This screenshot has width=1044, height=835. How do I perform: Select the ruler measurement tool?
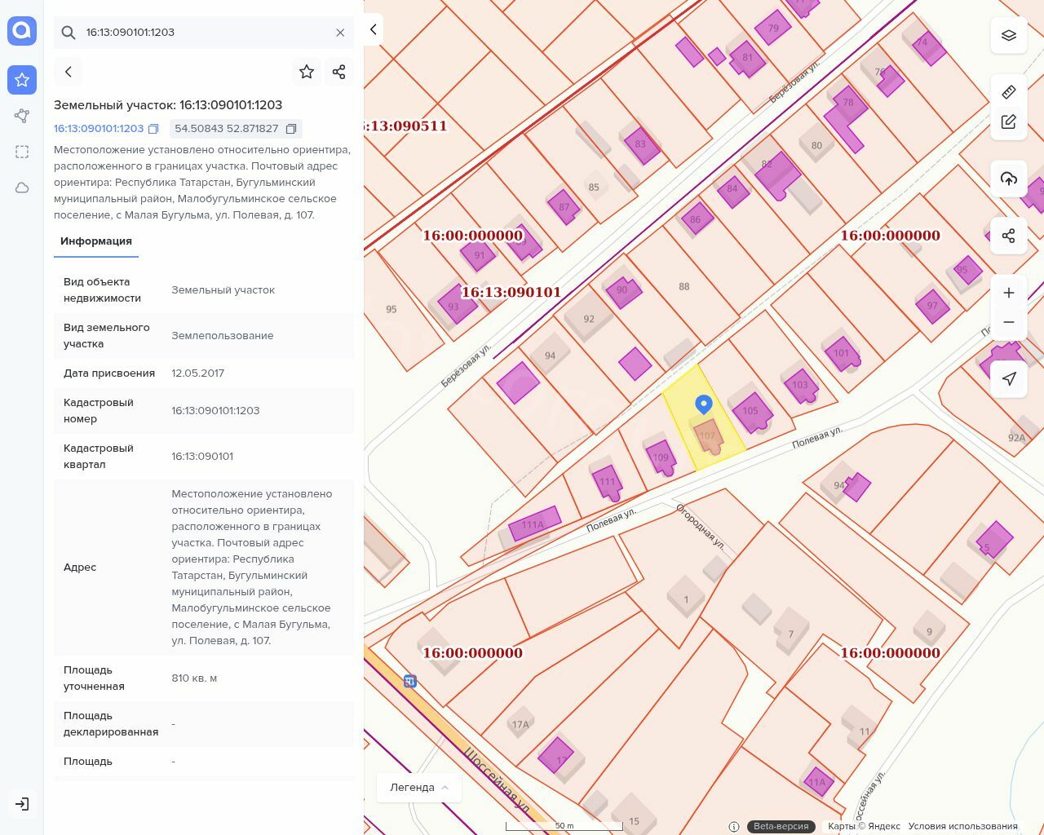[x=1009, y=91]
